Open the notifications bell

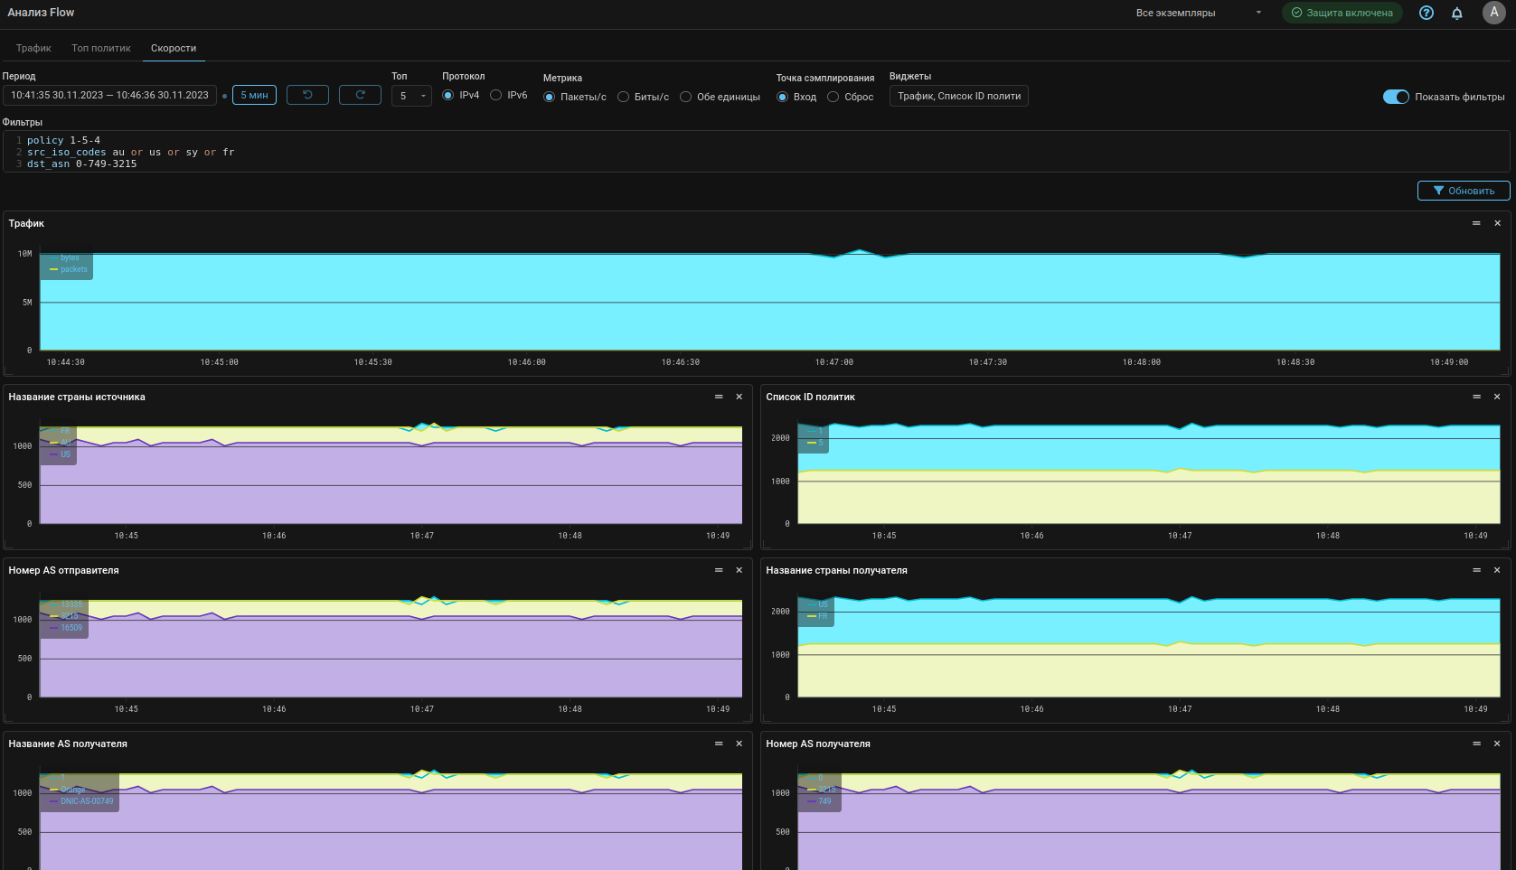tap(1457, 13)
